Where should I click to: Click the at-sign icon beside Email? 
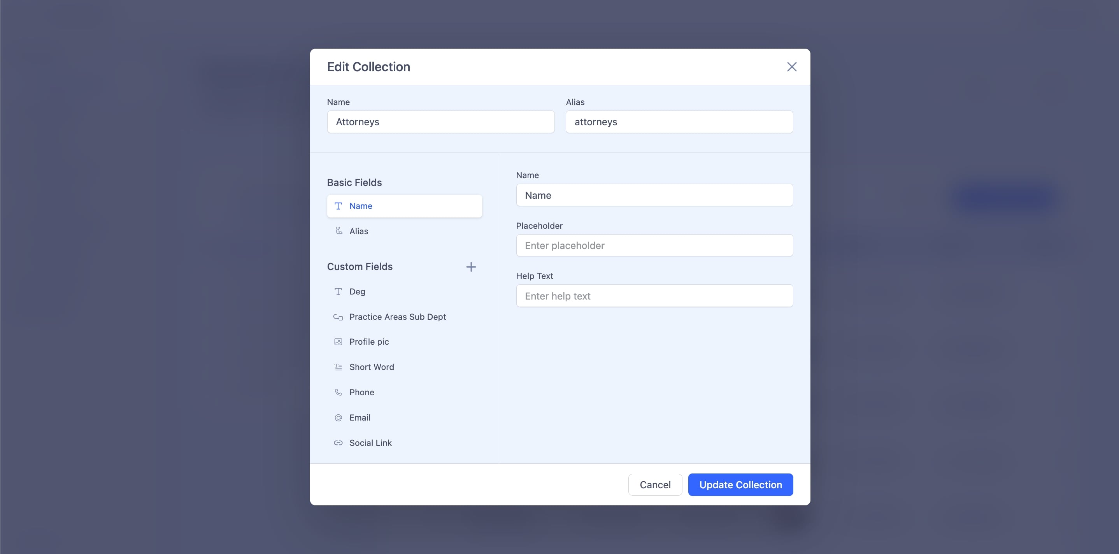pyautogui.click(x=338, y=417)
